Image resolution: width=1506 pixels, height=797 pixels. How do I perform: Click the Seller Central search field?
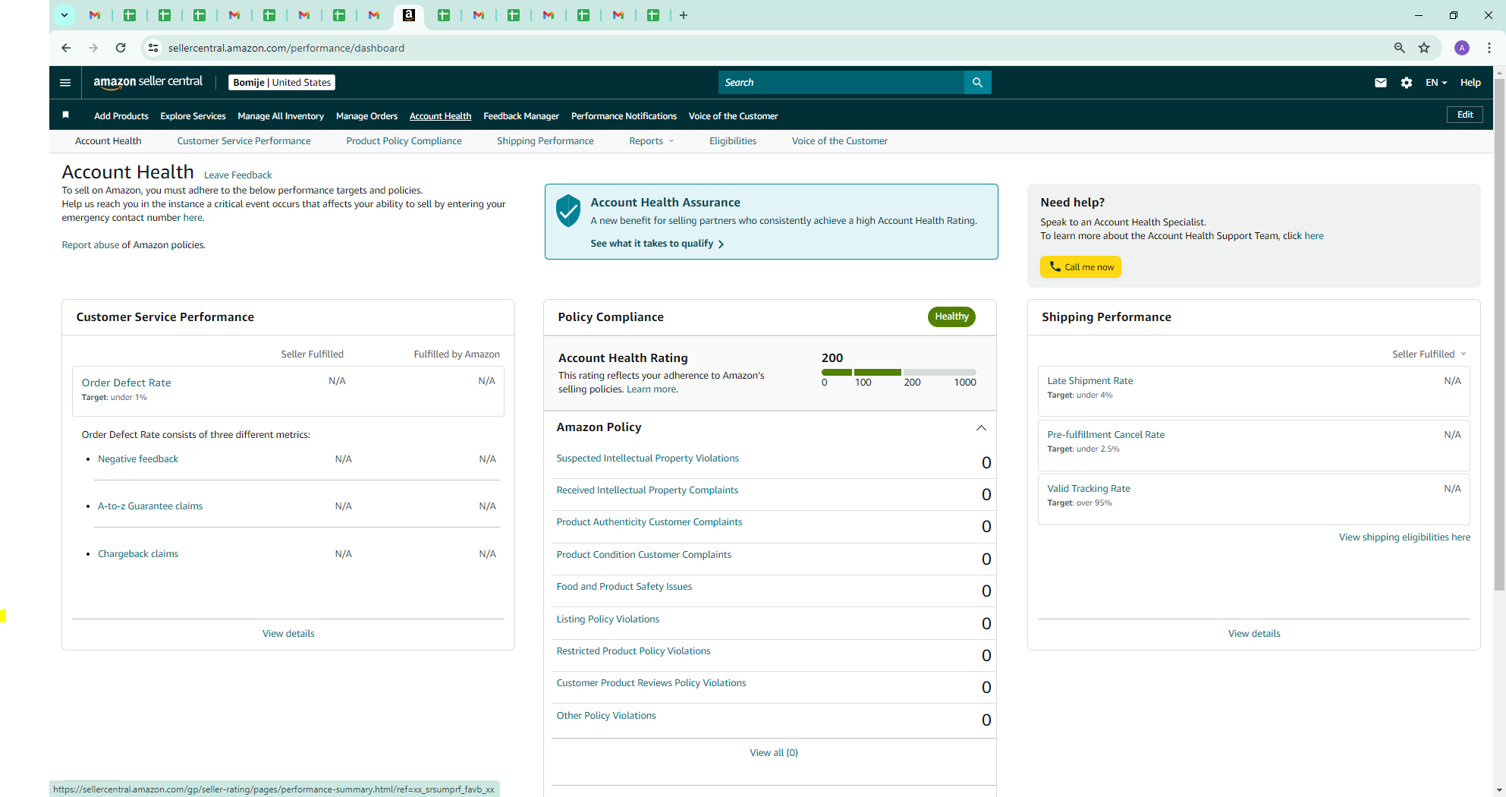pos(841,83)
